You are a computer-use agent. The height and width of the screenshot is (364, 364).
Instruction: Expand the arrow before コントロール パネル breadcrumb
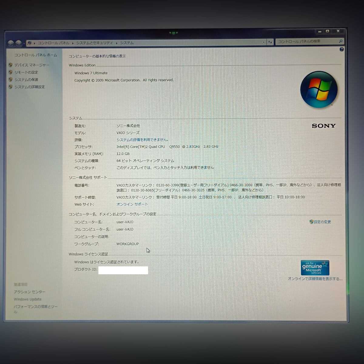point(35,43)
